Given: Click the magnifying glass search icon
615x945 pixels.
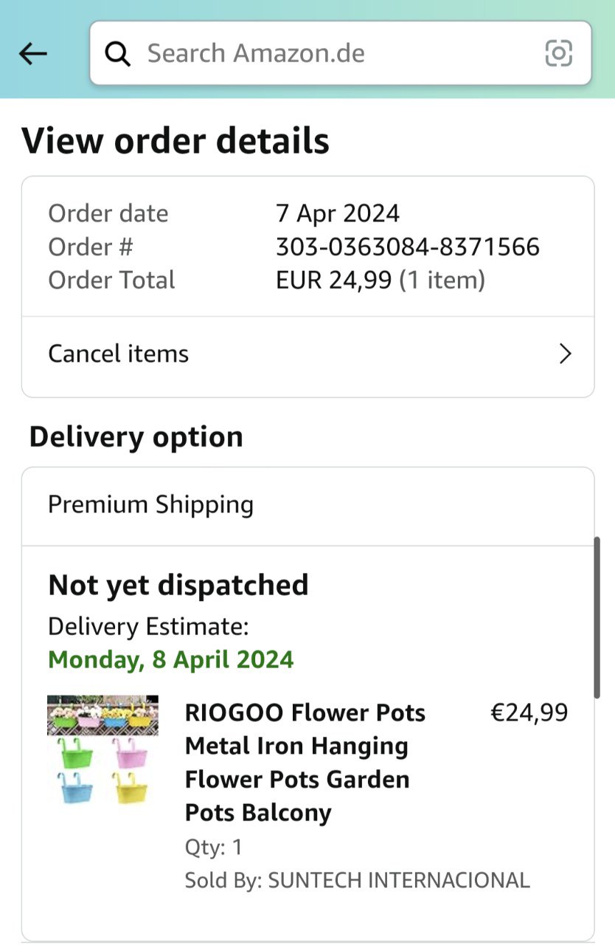Looking at the screenshot, I should point(117,53).
